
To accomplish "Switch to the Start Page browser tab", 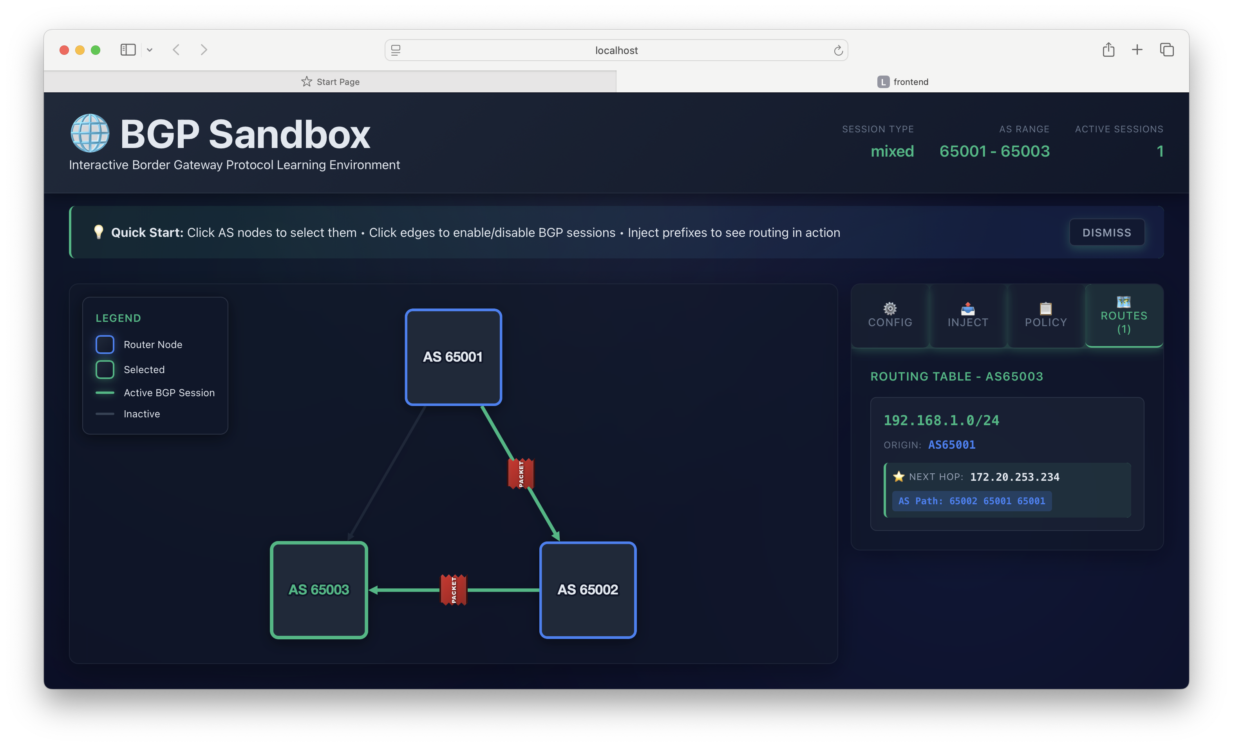I will click(x=330, y=81).
